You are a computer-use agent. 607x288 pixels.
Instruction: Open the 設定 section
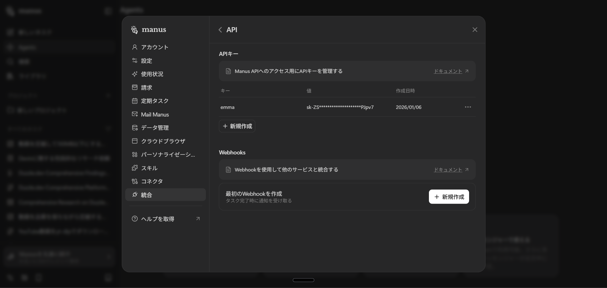coord(146,61)
